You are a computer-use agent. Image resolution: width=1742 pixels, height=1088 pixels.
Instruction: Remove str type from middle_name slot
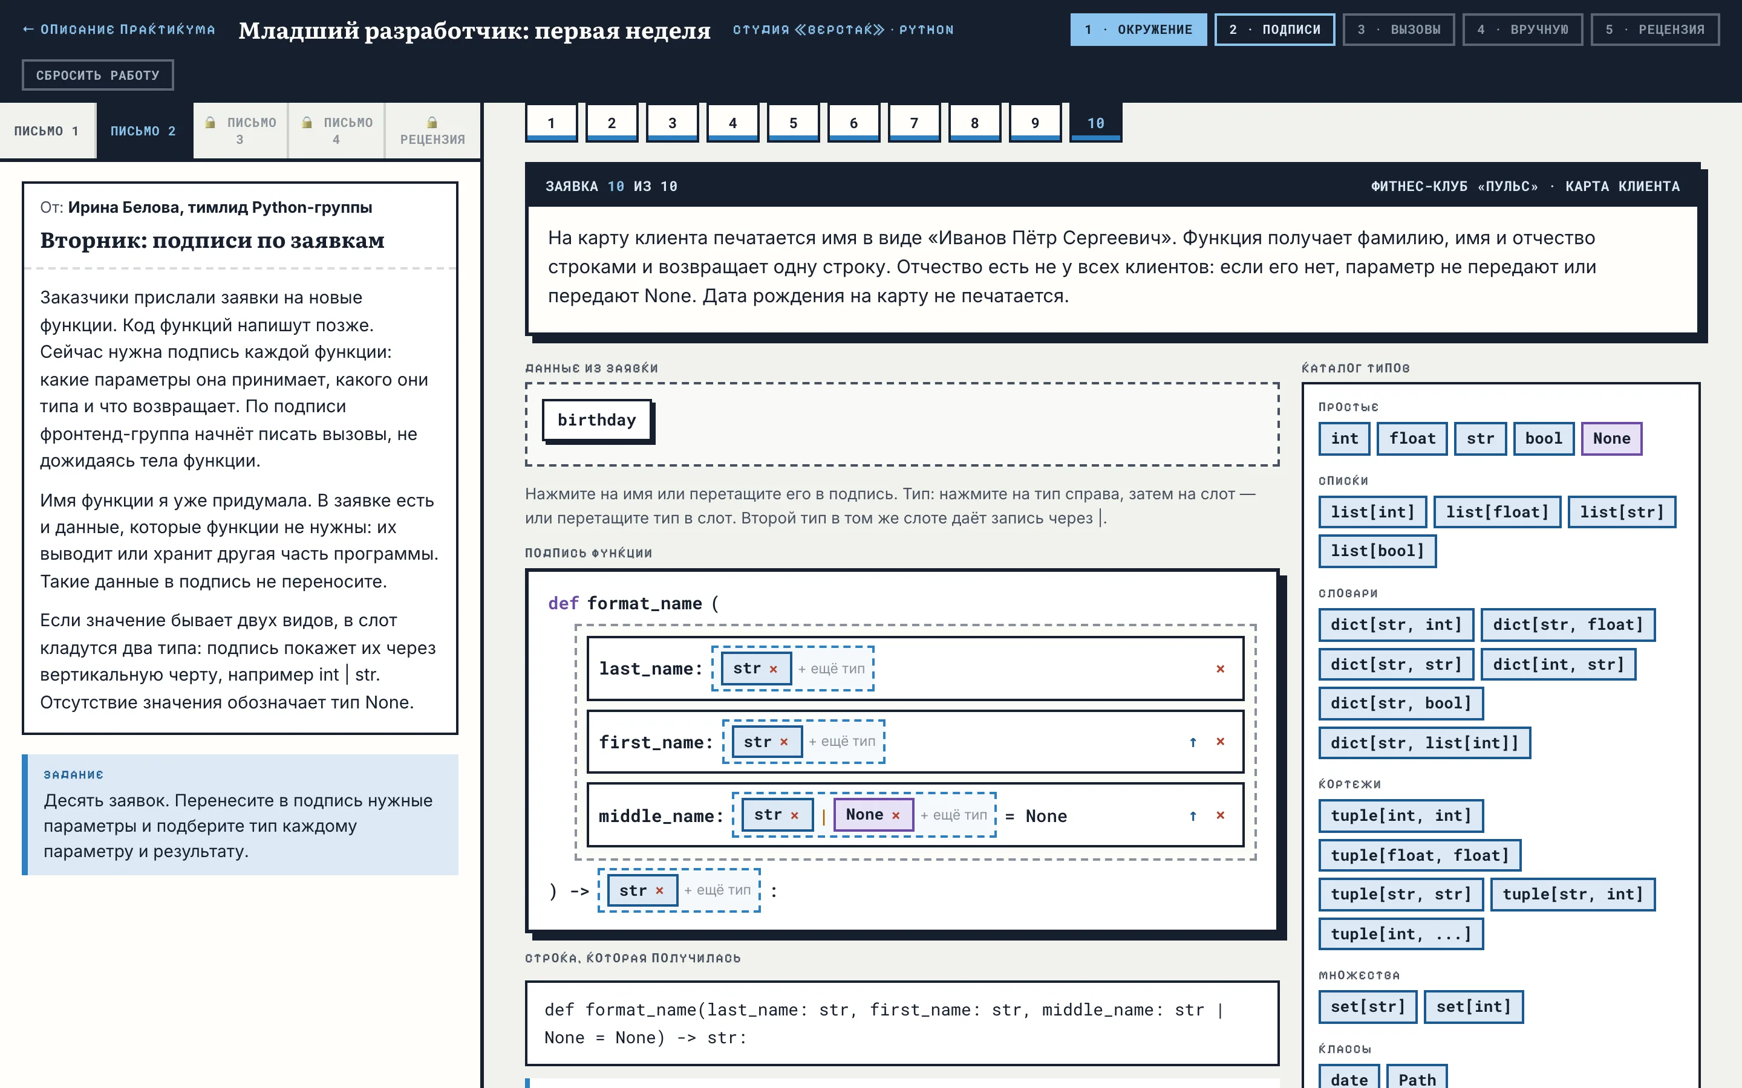[795, 815]
